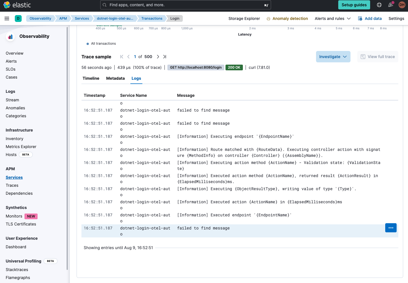Expand the Investigate dropdown

[333, 57]
